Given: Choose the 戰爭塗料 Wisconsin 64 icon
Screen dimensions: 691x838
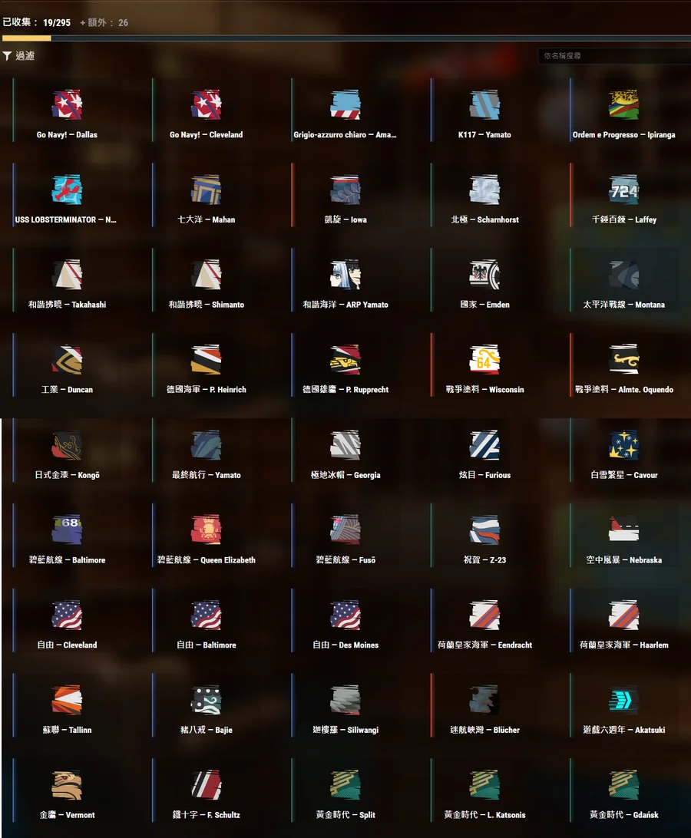Looking at the screenshot, I should (x=484, y=360).
